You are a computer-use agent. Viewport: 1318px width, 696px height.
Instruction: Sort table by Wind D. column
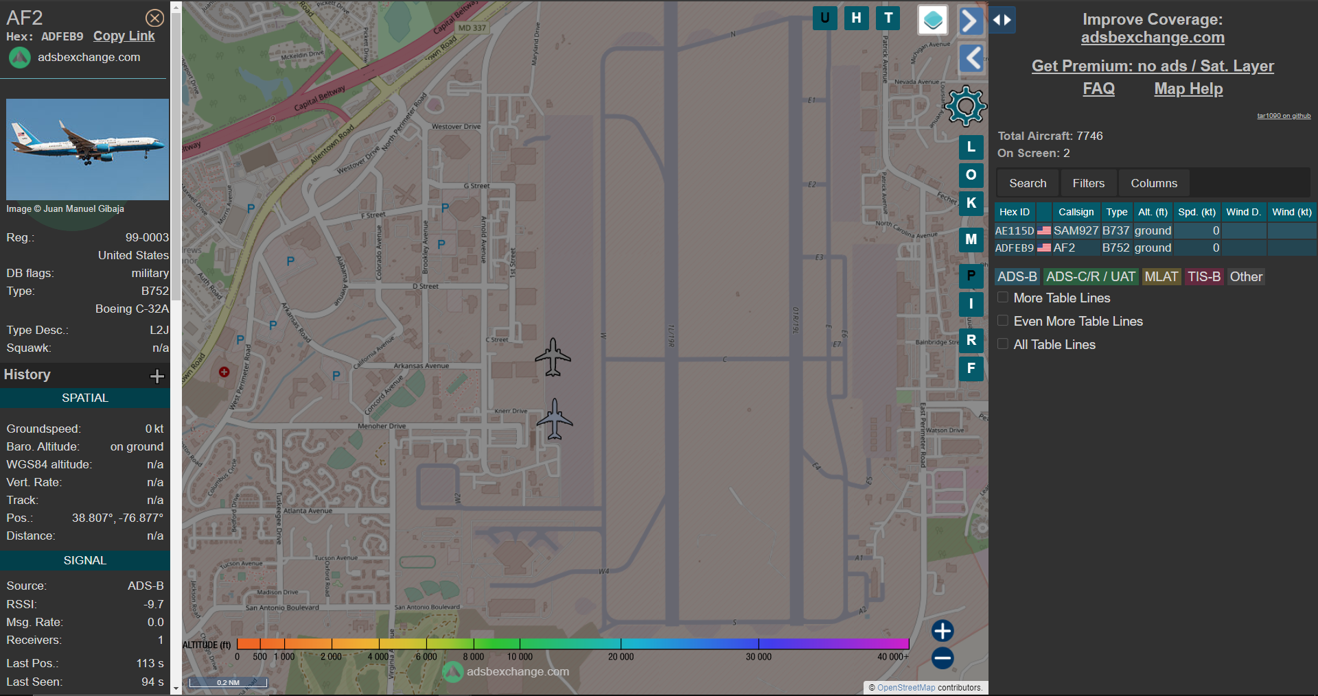[1244, 213]
